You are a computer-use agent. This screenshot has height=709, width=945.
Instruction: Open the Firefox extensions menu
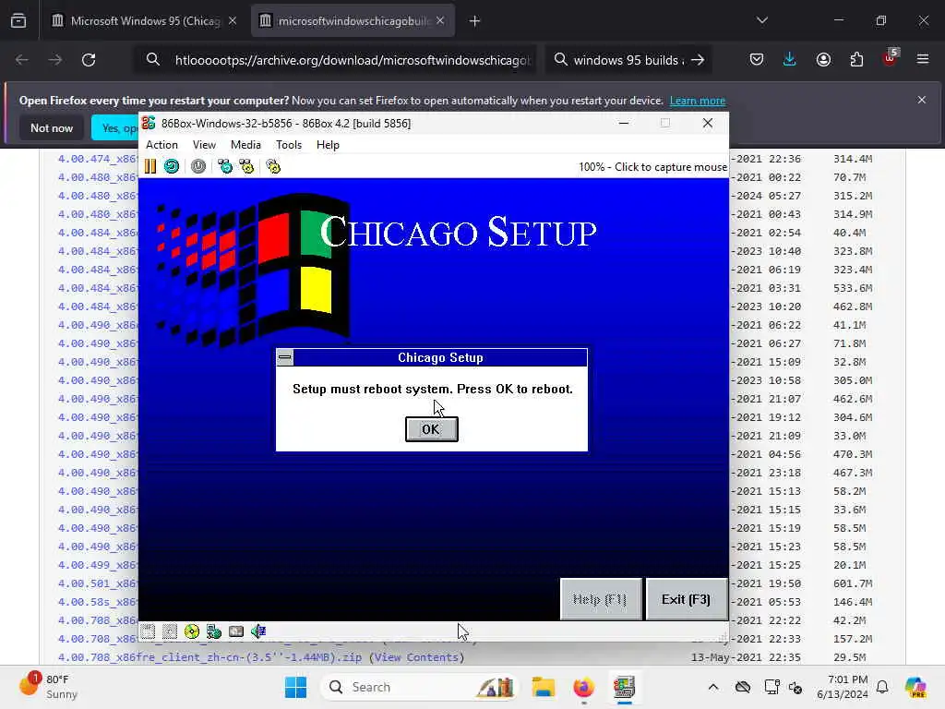(x=856, y=59)
